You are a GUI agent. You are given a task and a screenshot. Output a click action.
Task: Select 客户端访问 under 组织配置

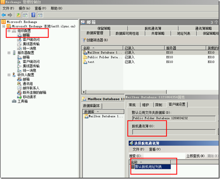pyautogui.click(x=31, y=39)
